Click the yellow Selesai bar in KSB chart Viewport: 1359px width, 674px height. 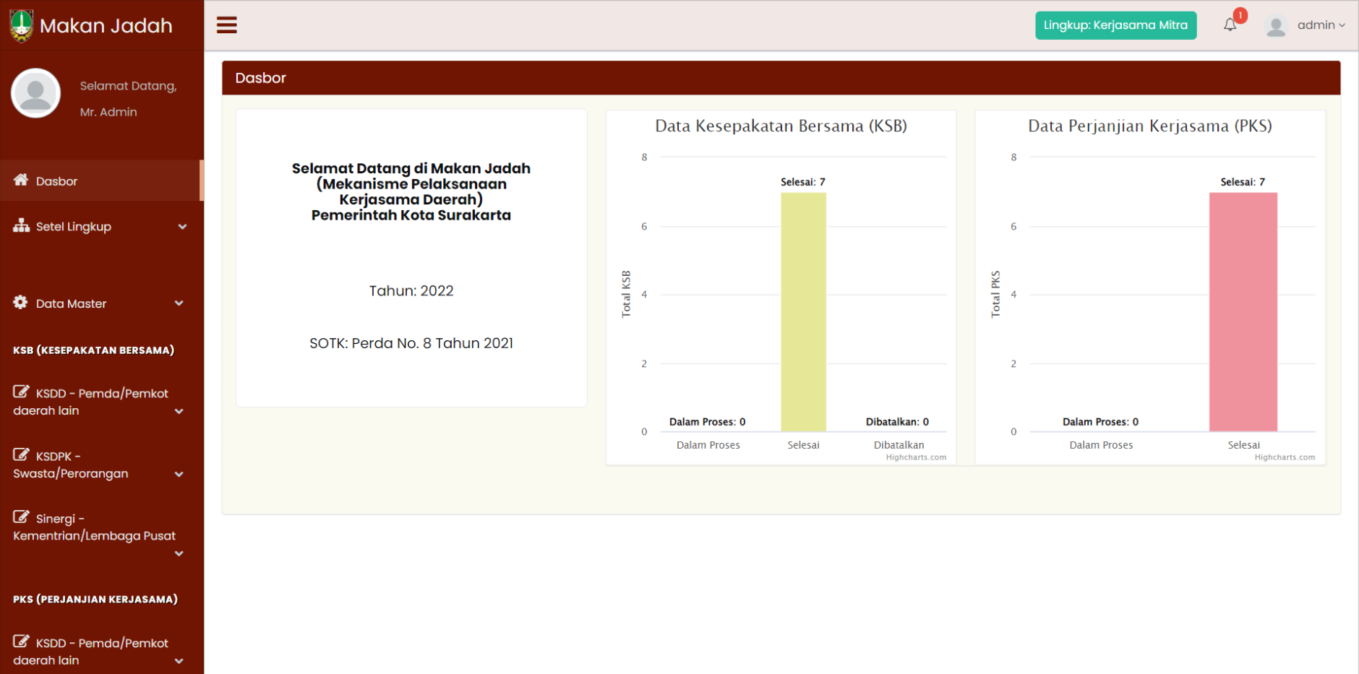[x=803, y=311]
